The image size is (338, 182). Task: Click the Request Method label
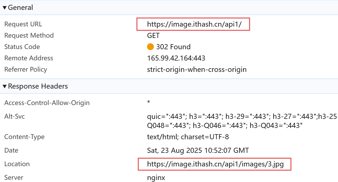point(29,35)
